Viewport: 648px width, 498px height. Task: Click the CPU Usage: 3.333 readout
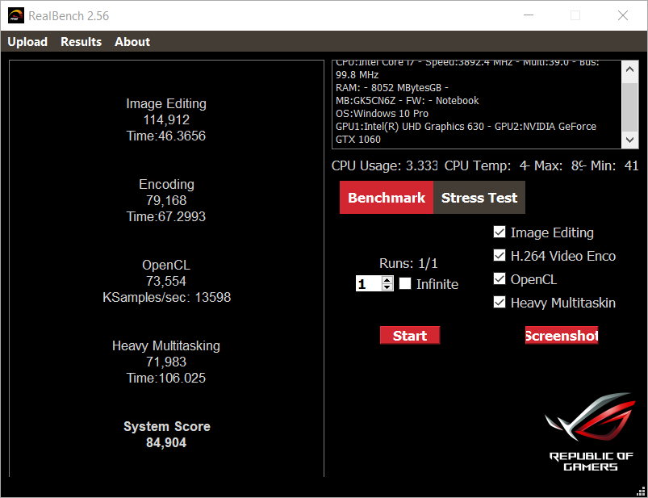(384, 165)
